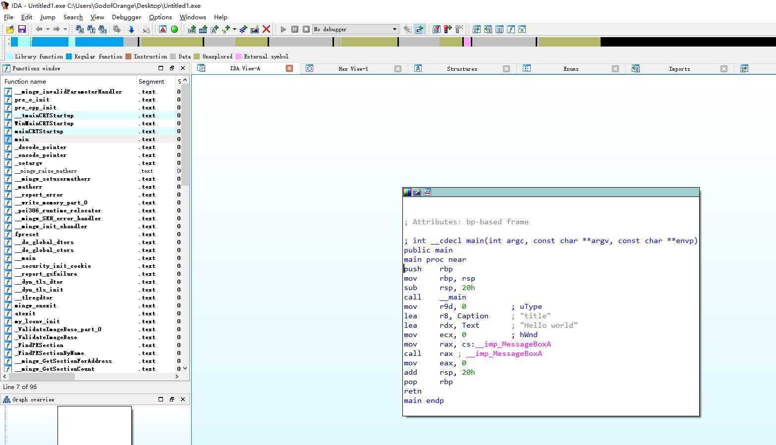This screenshot has height=445, width=776.
Task: Click the open functions window 'f' icon
Action: [x=511, y=29]
